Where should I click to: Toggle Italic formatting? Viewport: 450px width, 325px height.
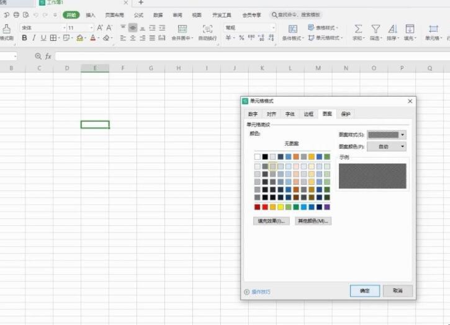(34, 38)
